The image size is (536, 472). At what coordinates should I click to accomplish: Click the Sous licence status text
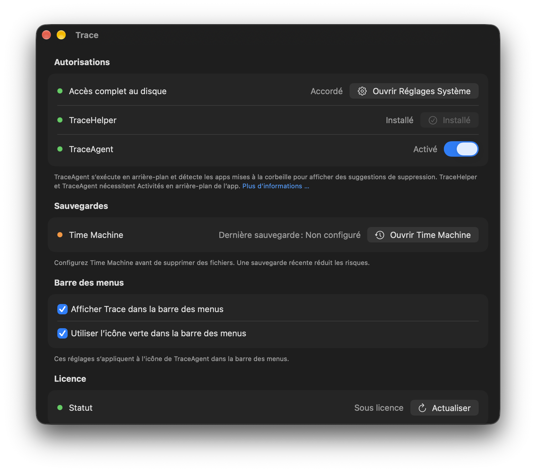point(379,408)
